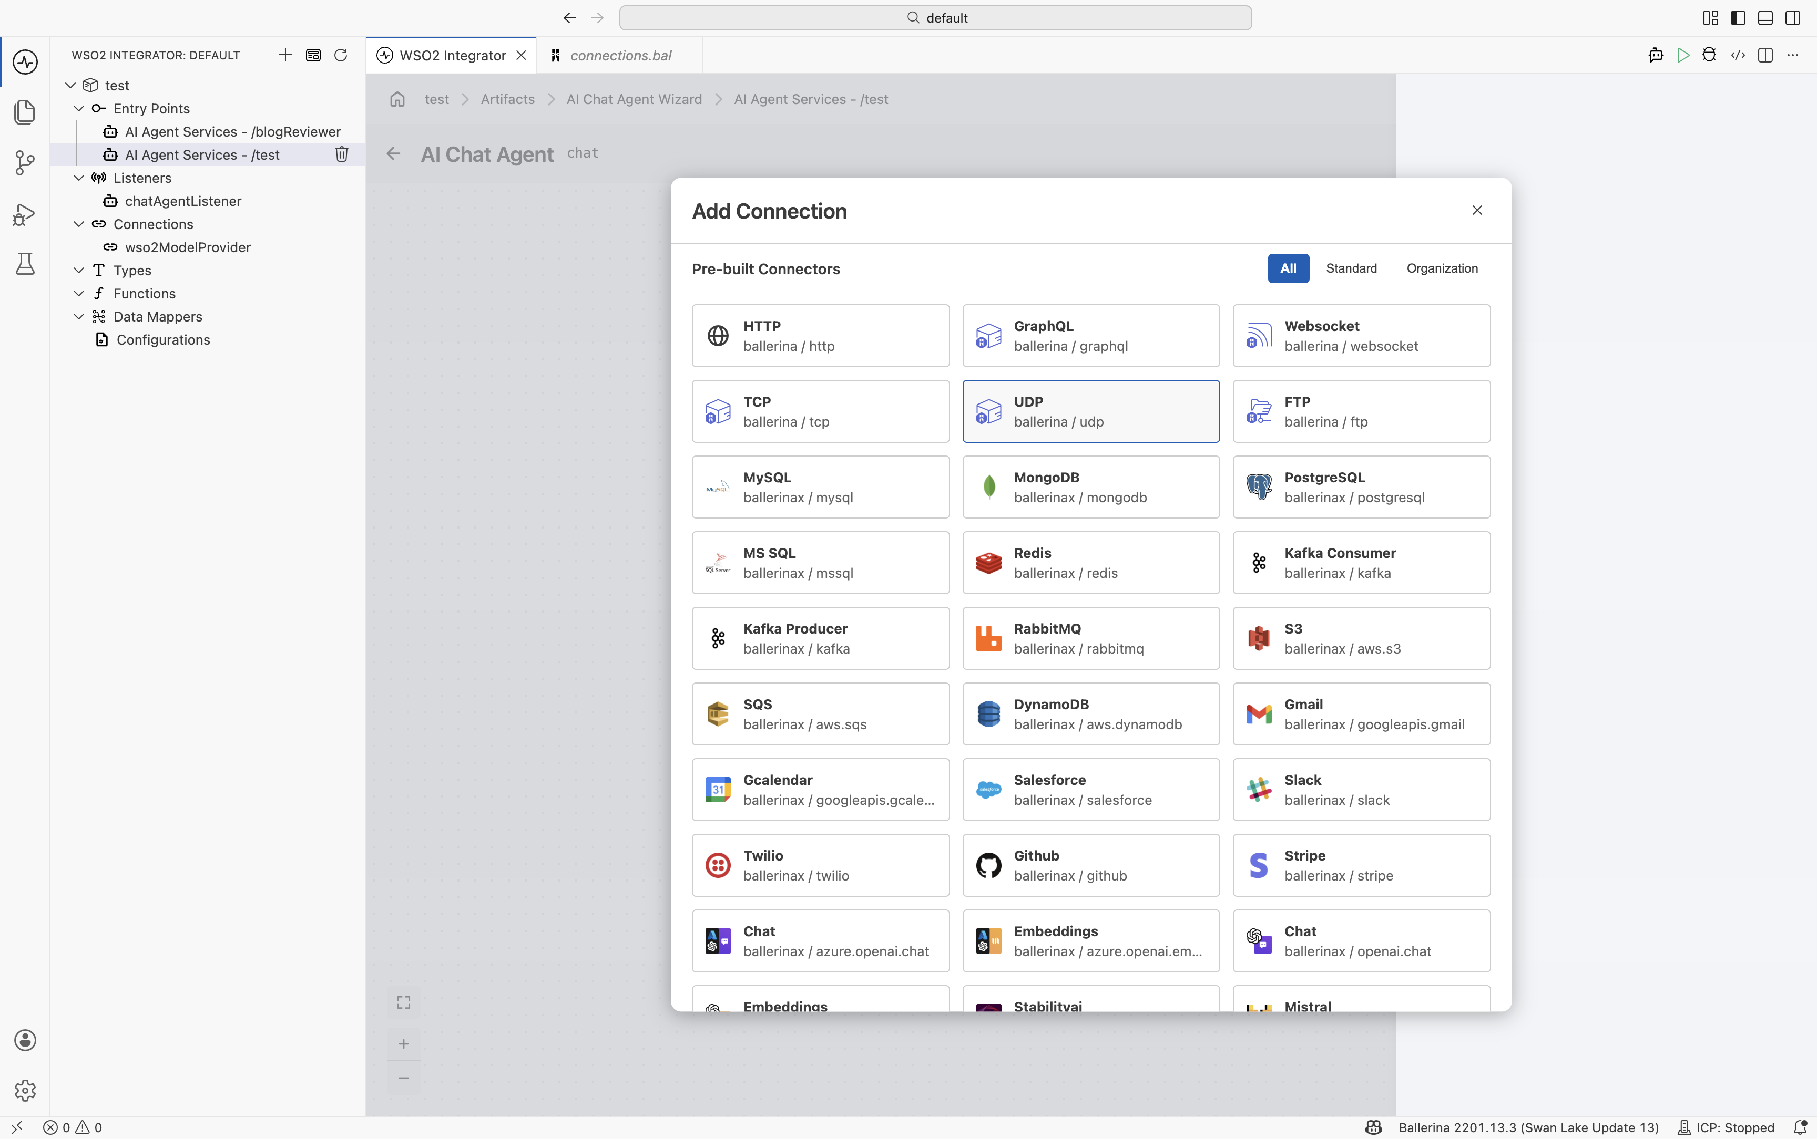Split the editor right
The image size is (1817, 1139).
pyautogui.click(x=1765, y=55)
